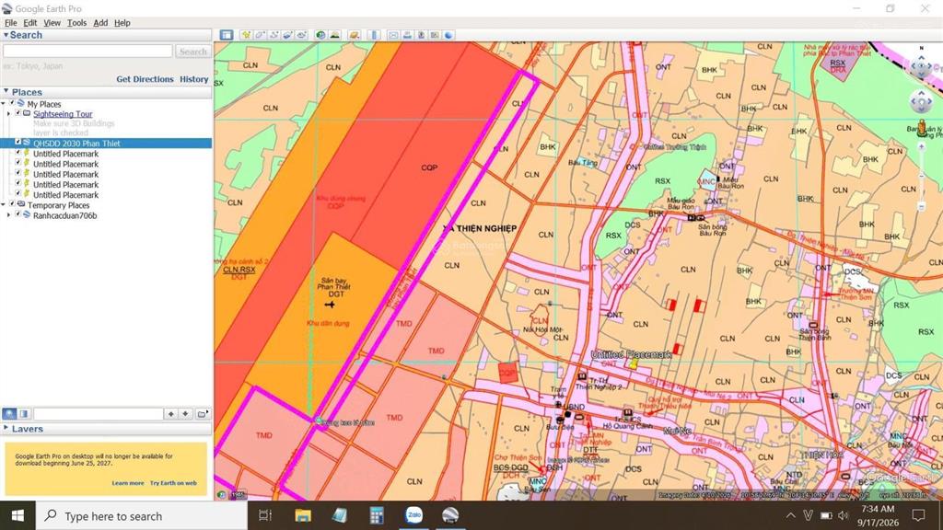Click the Search button
The height and width of the screenshot is (530, 943).
click(x=193, y=52)
